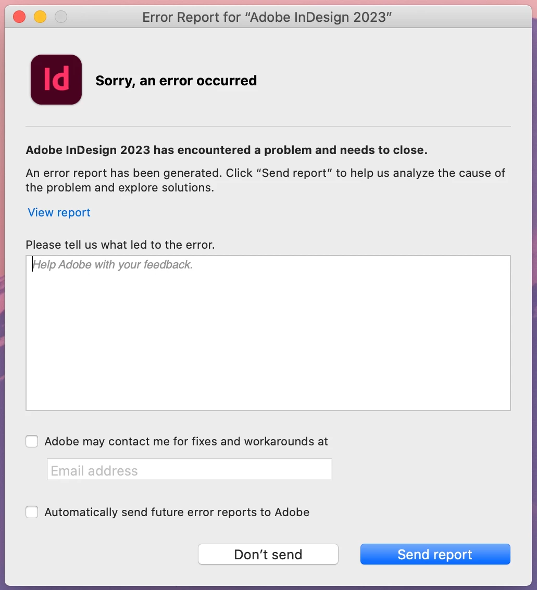Click the 'Automatically send future error reports' label text
This screenshot has height=590, width=537.
[x=177, y=512]
